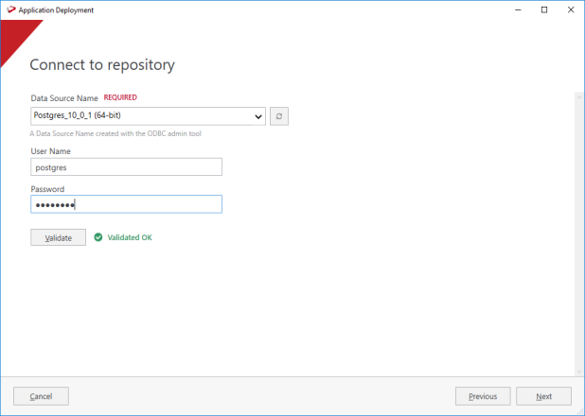Click into the Password field
Screen dimensions: 585x416
pos(126,204)
